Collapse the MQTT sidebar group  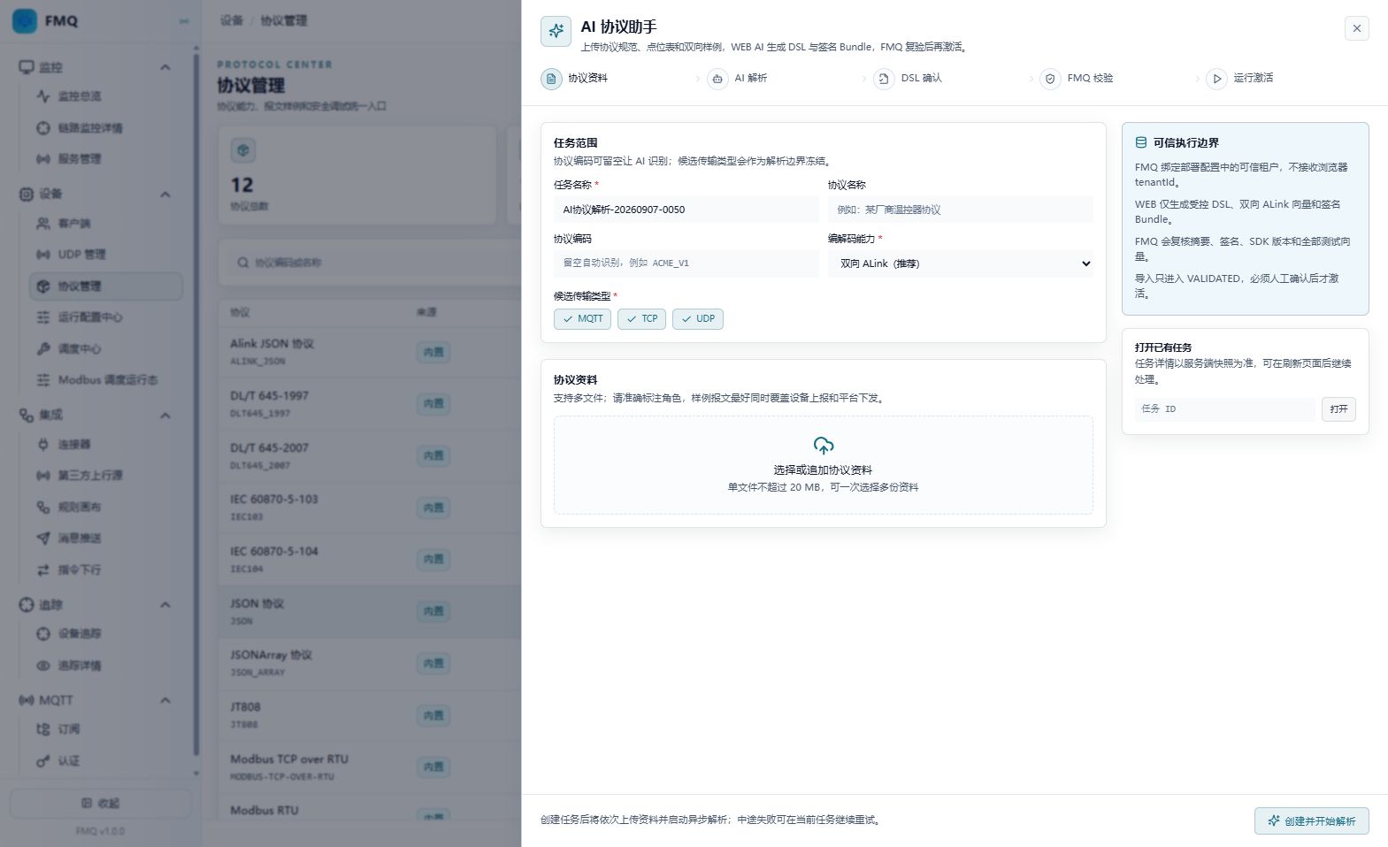coord(165,700)
